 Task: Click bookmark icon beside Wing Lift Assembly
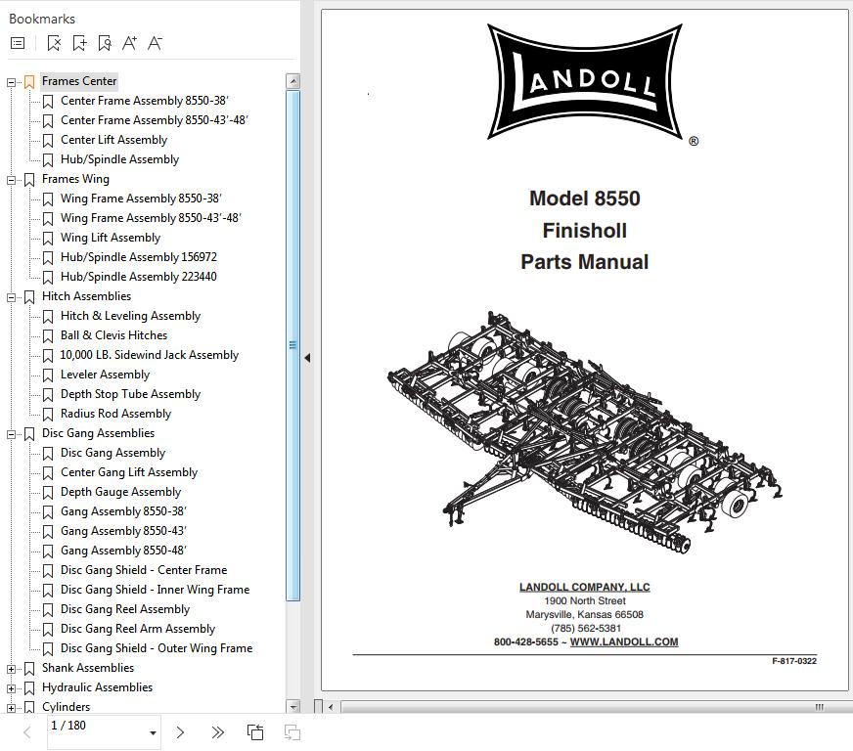pos(48,239)
